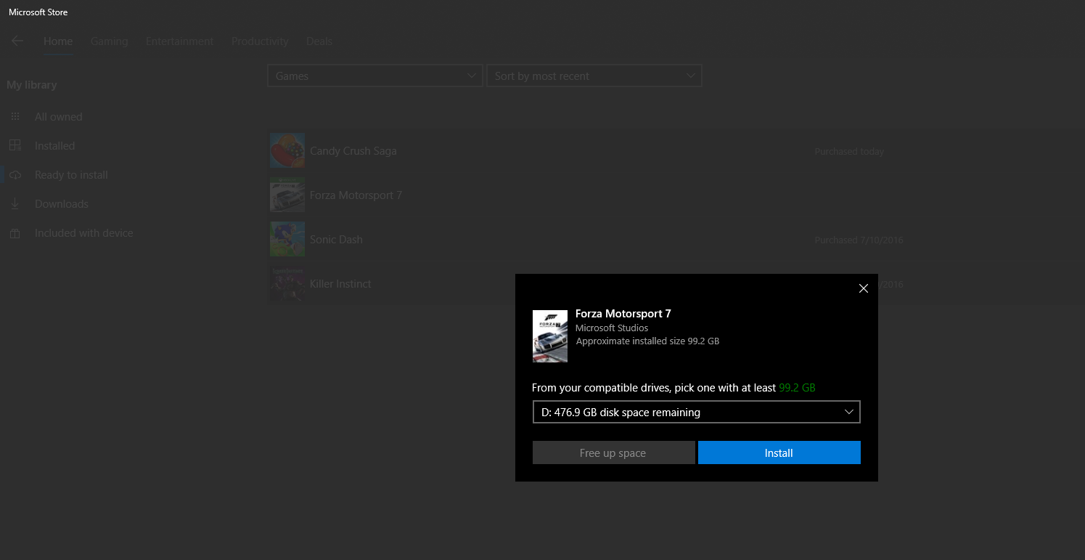This screenshot has height=560, width=1085.
Task: Select All owned in My library
Action: coord(59,117)
